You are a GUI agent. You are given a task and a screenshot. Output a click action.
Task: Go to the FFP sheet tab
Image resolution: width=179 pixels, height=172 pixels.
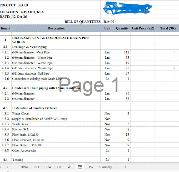(59, 167)
